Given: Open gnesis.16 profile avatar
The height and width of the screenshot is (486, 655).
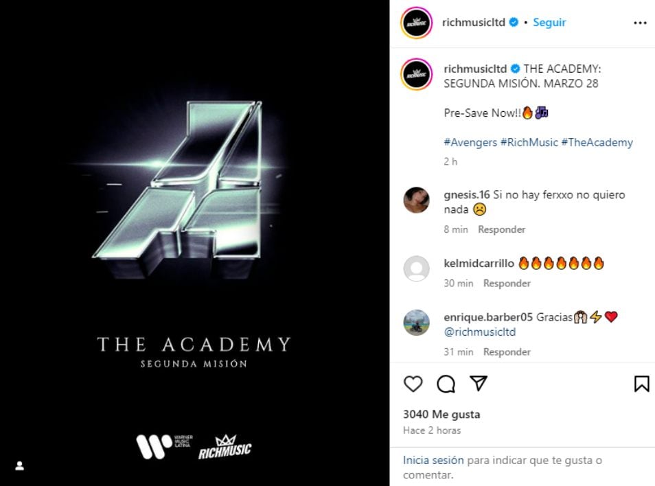Looking at the screenshot, I should coord(416,200).
